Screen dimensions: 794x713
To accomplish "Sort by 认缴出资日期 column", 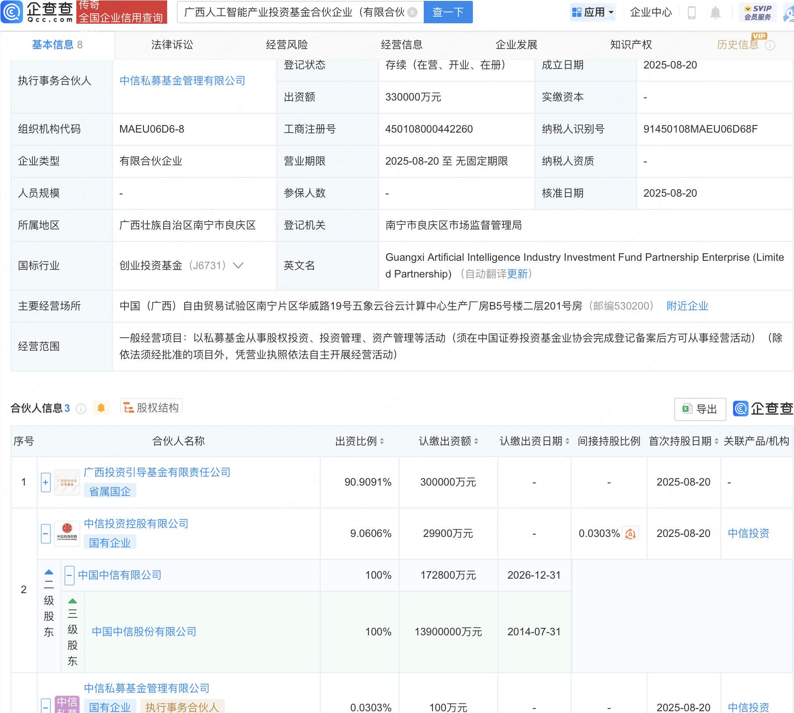I will tap(567, 441).
